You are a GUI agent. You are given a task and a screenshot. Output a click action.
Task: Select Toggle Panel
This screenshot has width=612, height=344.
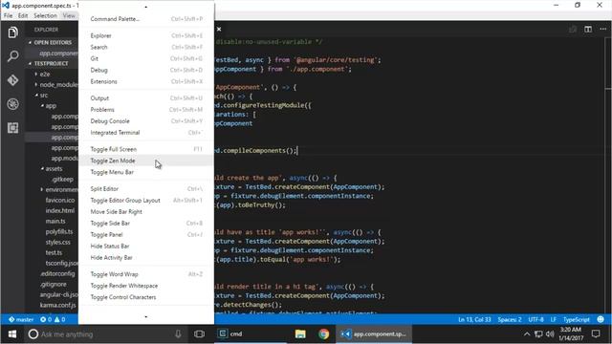point(146,235)
